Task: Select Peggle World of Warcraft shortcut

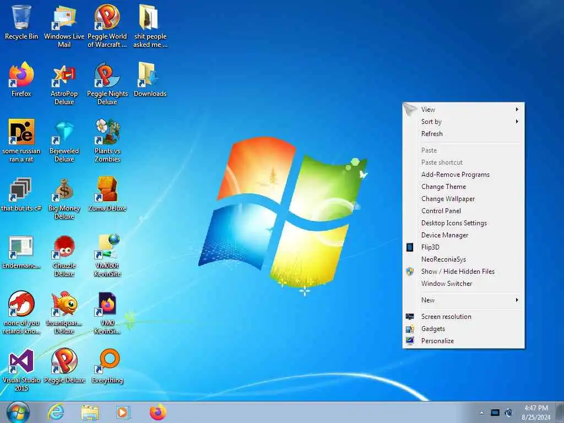Action: [107, 26]
